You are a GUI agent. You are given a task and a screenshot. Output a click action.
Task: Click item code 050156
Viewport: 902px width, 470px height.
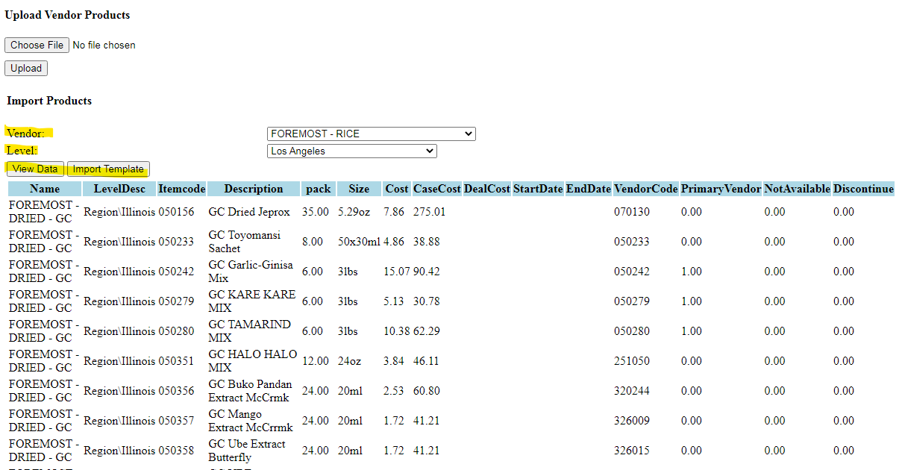pyautogui.click(x=176, y=212)
